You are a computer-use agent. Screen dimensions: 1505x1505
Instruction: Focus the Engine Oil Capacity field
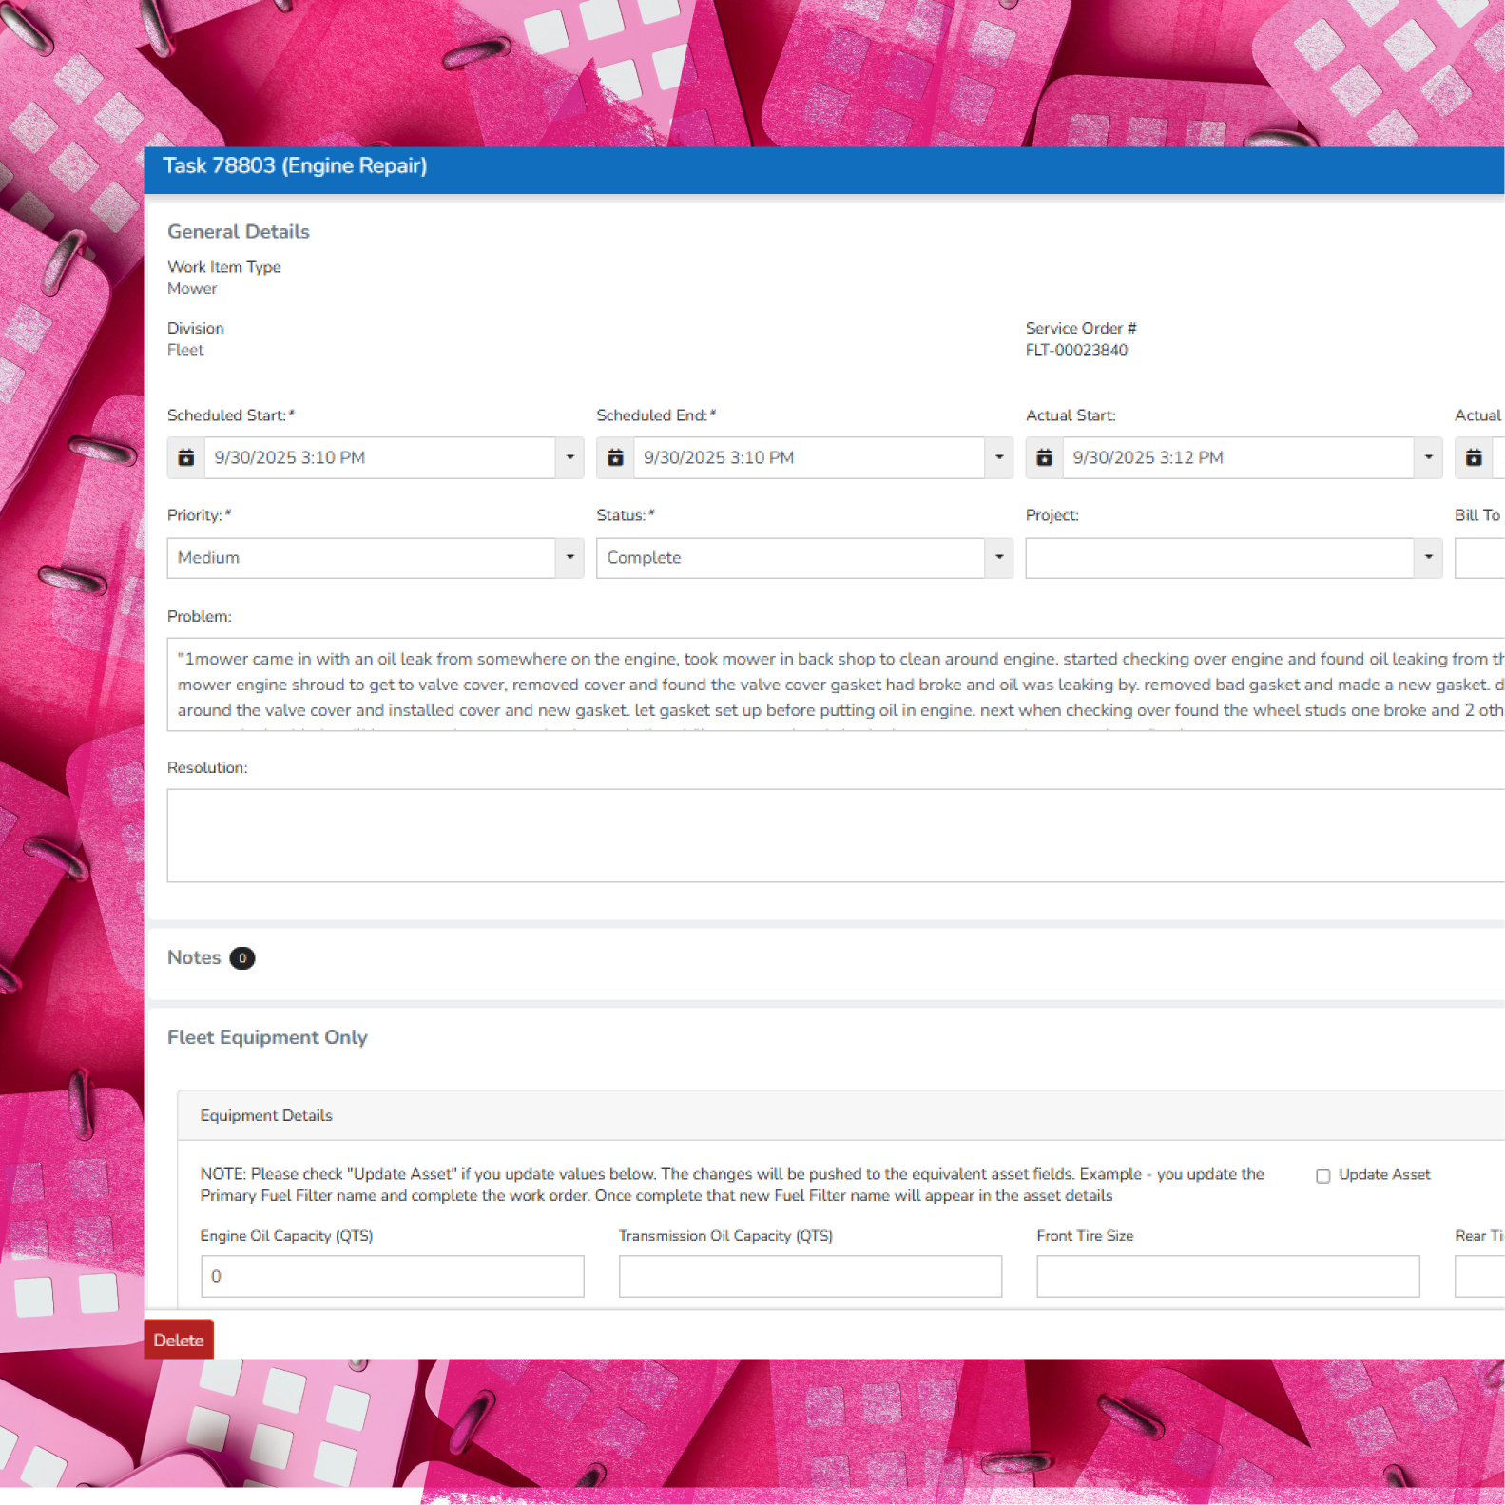[x=392, y=1276]
